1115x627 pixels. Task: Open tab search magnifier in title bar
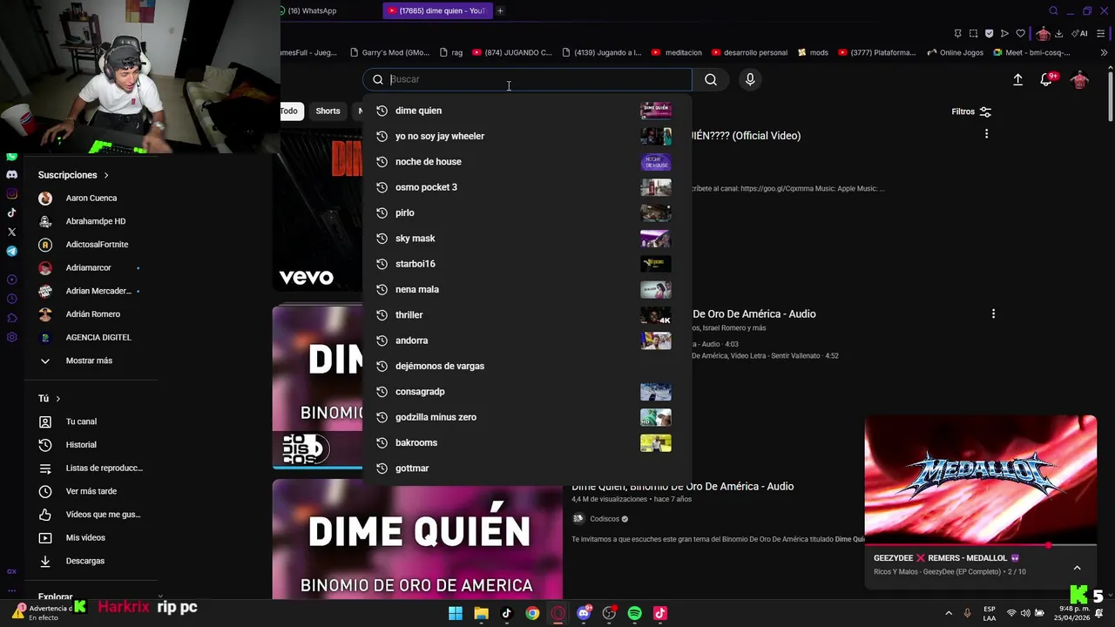pos(1053,10)
